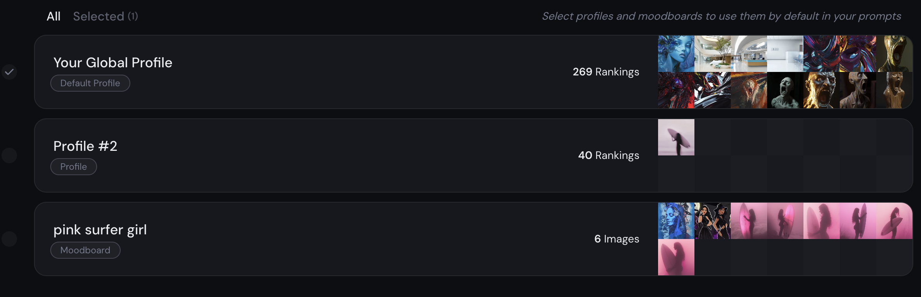Click the Moodboard tag under pink surfer girl
The height and width of the screenshot is (297, 921).
[x=85, y=250]
